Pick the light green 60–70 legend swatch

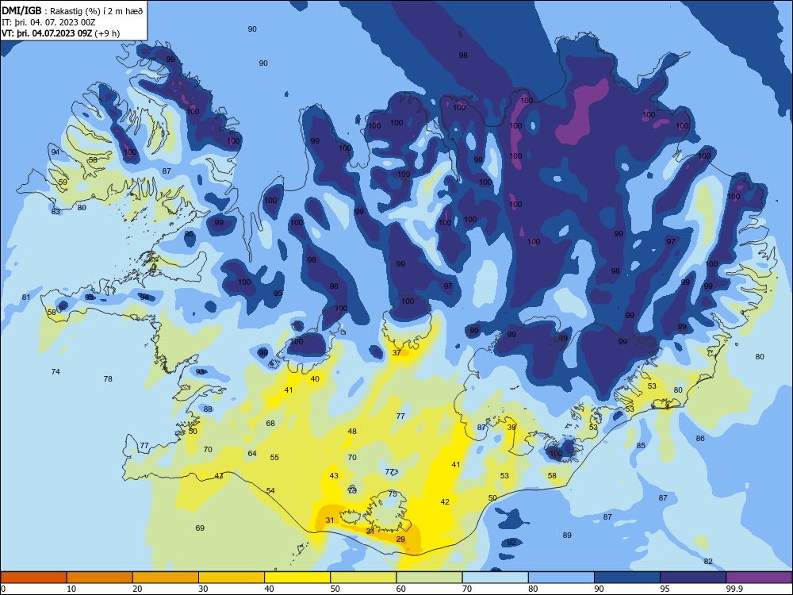(429, 578)
